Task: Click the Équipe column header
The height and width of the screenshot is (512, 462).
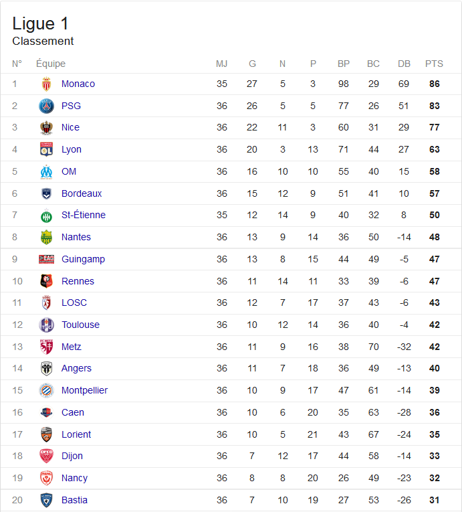Action: pyautogui.click(x=51, y=64)
